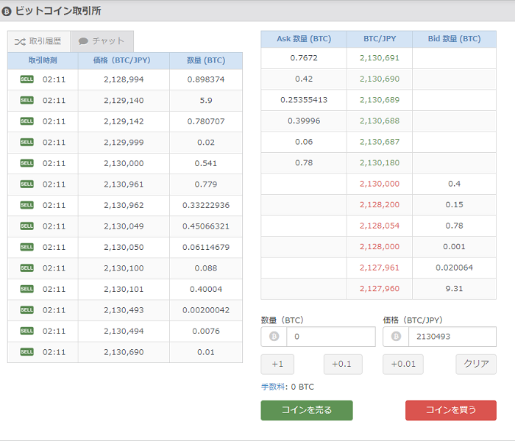Focus the 数量 (BTC) input field
Viewport: 515px width, 441px height.
[331, 337]
